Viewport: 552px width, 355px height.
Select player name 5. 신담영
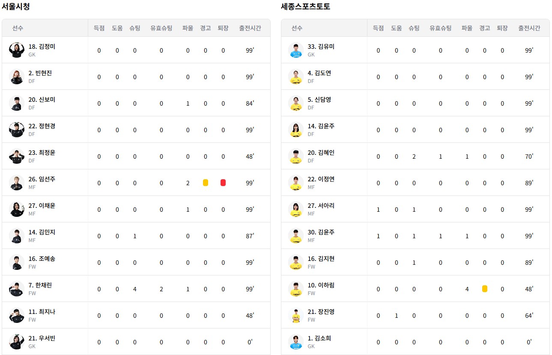pyautogui.click(x=319, y=100)
